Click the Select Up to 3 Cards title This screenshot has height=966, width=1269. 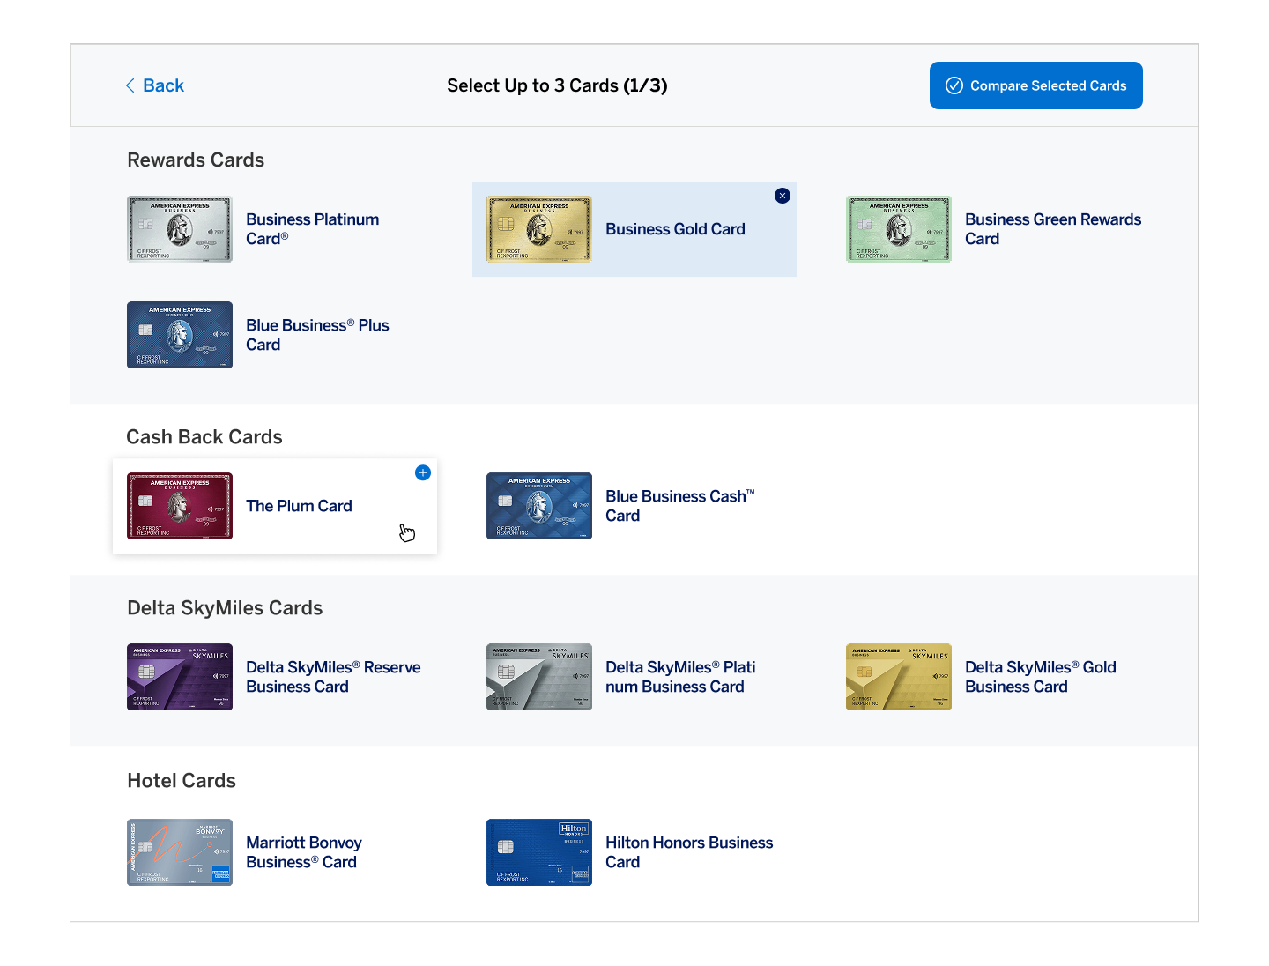[557, 85]
